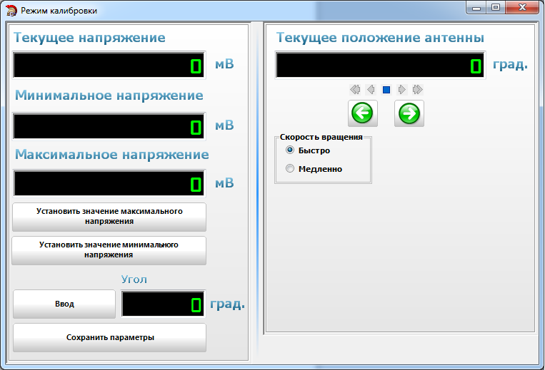Click the Текущее напряжение heading
The width and height of the screenshot is (545, 370).
(89, 38)
